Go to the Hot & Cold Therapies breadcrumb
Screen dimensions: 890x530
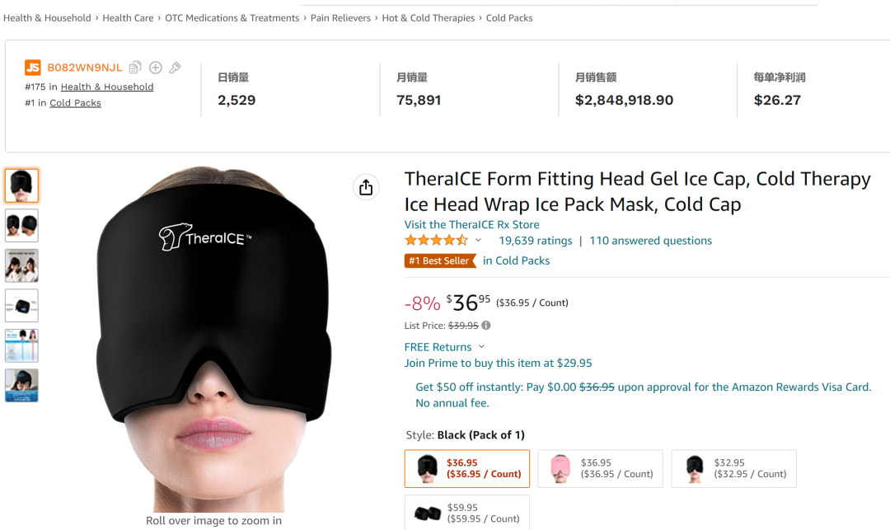click(428, 18)
